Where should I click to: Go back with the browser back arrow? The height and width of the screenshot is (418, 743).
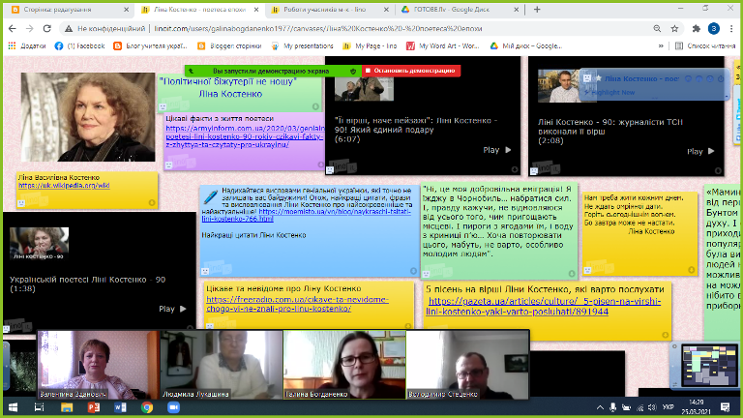pyautogui.click(x=13, y=28)
